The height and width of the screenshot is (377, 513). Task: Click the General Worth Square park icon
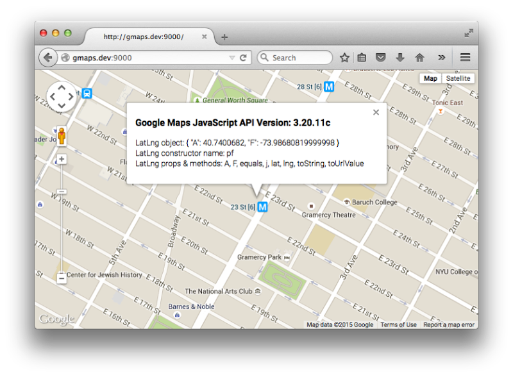pyautogui.click(x=197, y=100)
